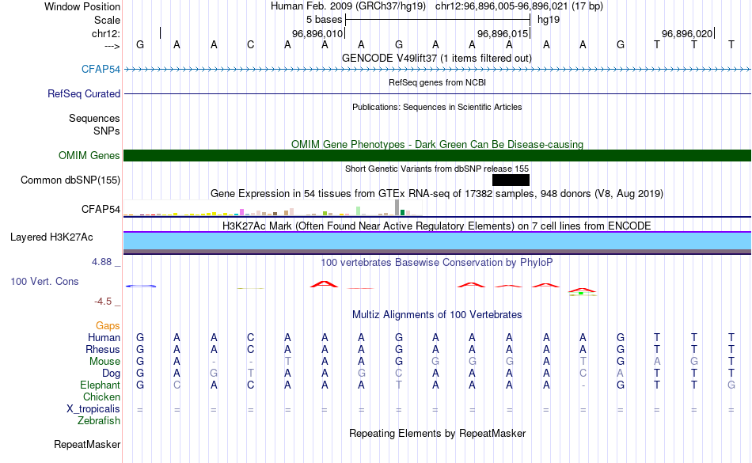Click the Basewise Conservation by PhyloP title

click(437, 262)
